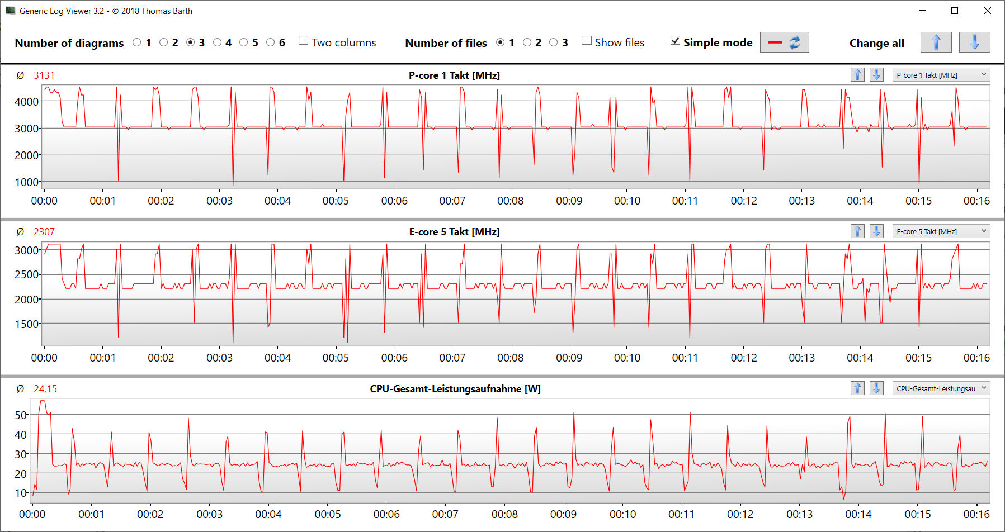Viewport: 1005px width, 532px height.
Task: Click the Generic Log Viewer app icon
Action: click(10, 11)
